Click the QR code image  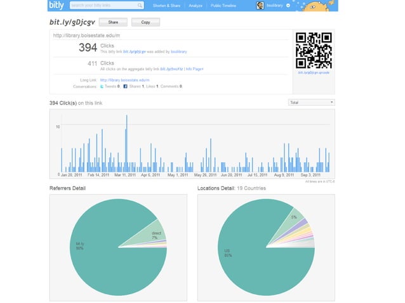point(313,50)
